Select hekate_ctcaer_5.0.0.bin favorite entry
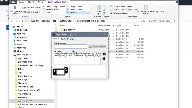The height and width of the screenshot is (108, 192). pos(77,55)
